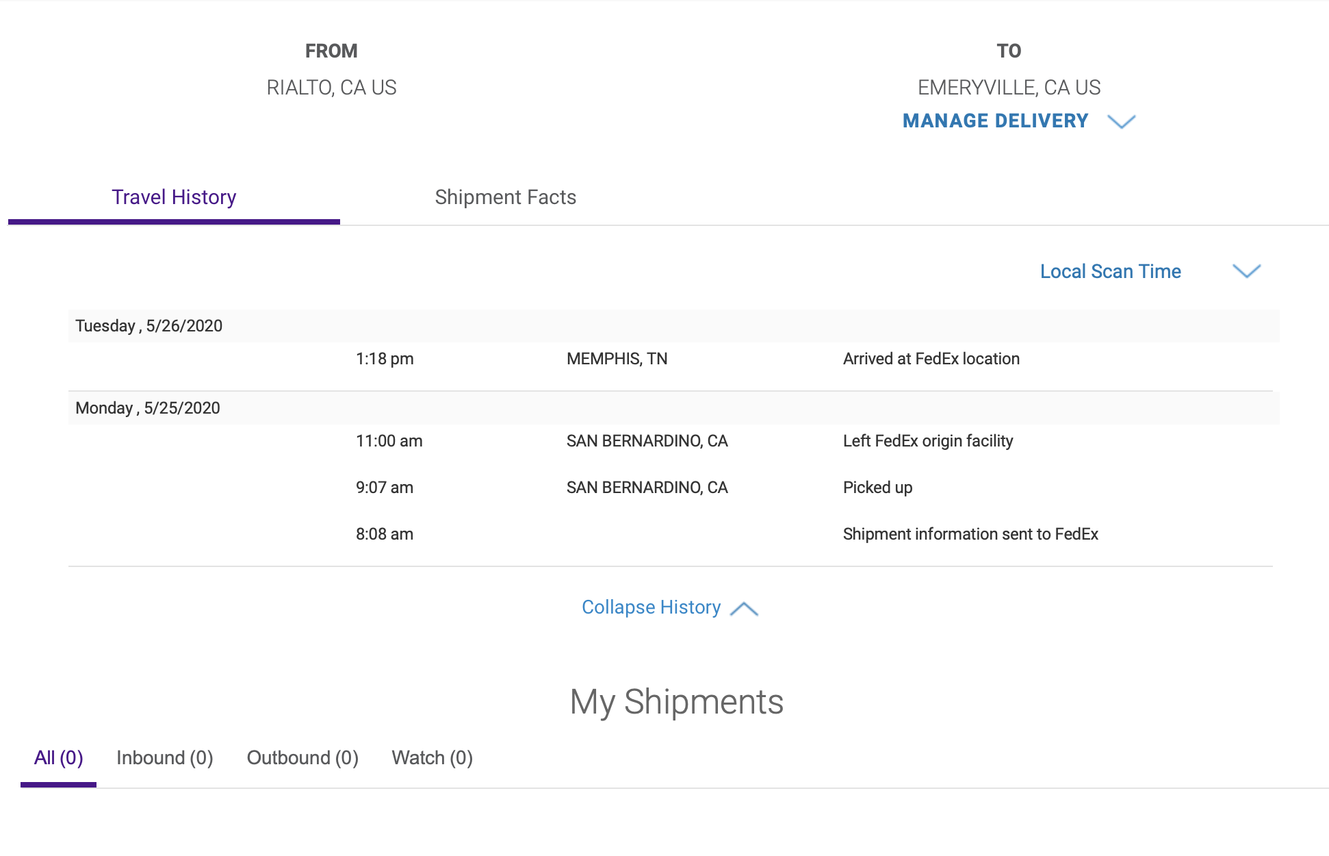Click the Left FedEx origin facility entry
The width and height of the screenshot is (1329, 856).
click(x=927, y=441)
